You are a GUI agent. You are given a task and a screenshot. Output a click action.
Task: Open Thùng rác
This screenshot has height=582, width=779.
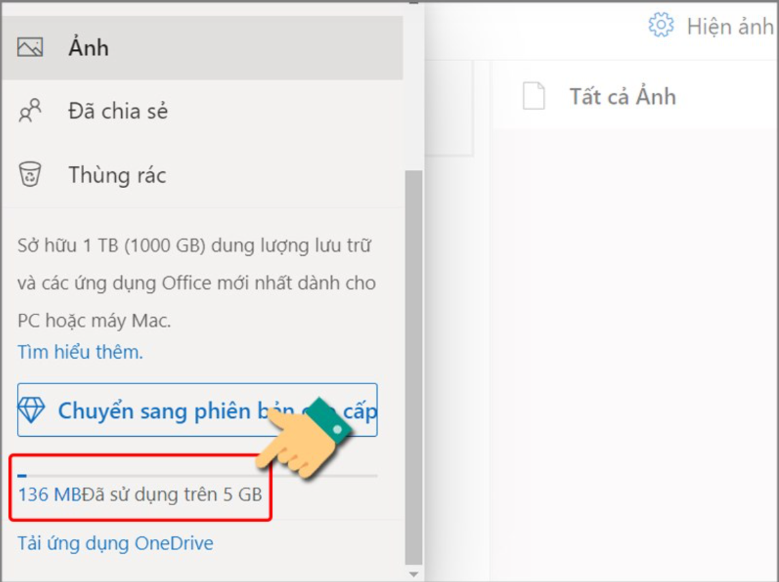pyautogui.click(x=202, y=174)
